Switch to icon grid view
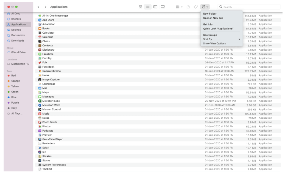The height and width of the screenshot is (175, 284). tap(140, 7)
